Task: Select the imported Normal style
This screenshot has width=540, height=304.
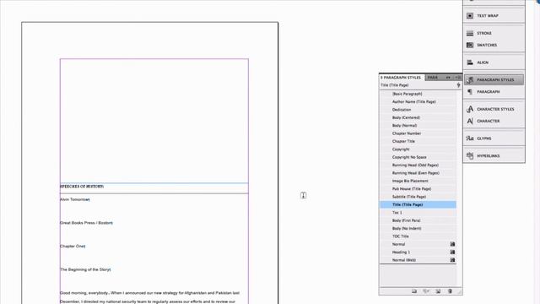Action: pyautogui.click(x=418, y=244)
